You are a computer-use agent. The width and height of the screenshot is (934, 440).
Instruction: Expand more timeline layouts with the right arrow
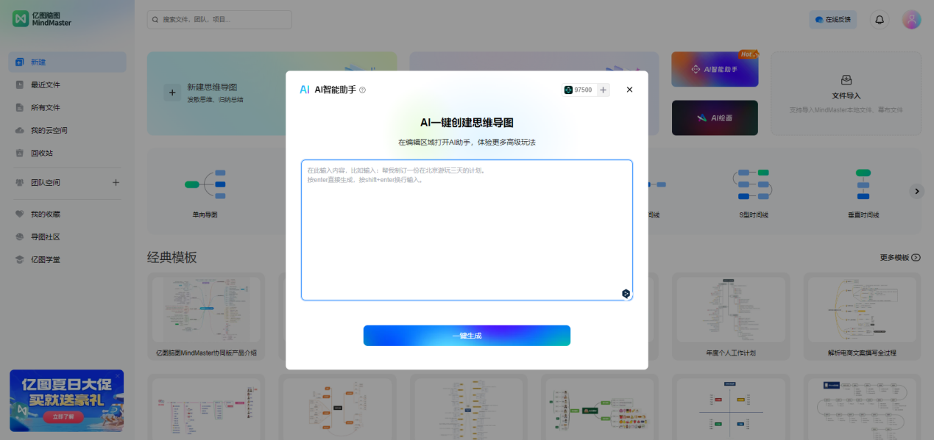click(916, 190)
